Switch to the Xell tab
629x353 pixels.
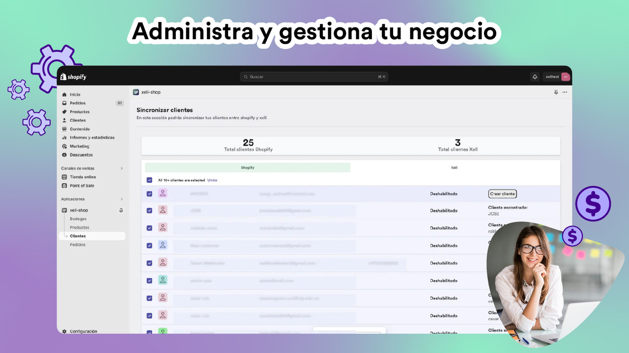454,168
